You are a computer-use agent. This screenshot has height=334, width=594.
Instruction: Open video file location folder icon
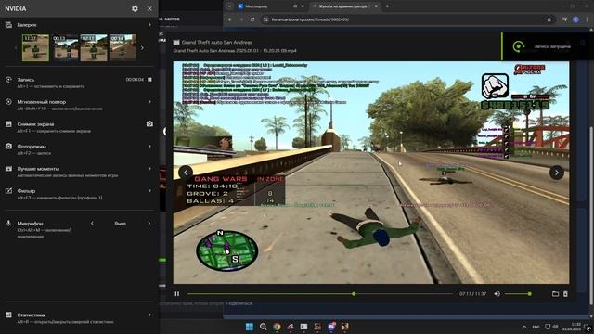[x=555, y=294]
